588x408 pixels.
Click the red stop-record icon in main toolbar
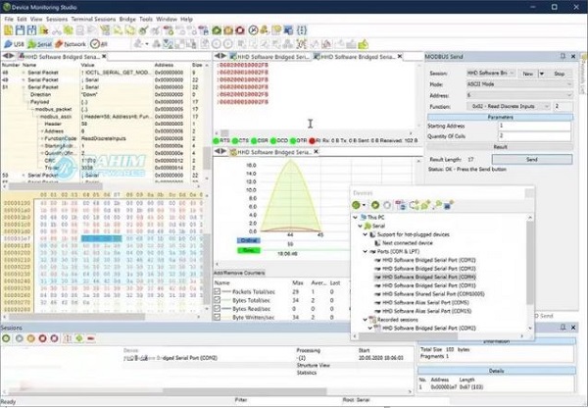click(240, 30)
